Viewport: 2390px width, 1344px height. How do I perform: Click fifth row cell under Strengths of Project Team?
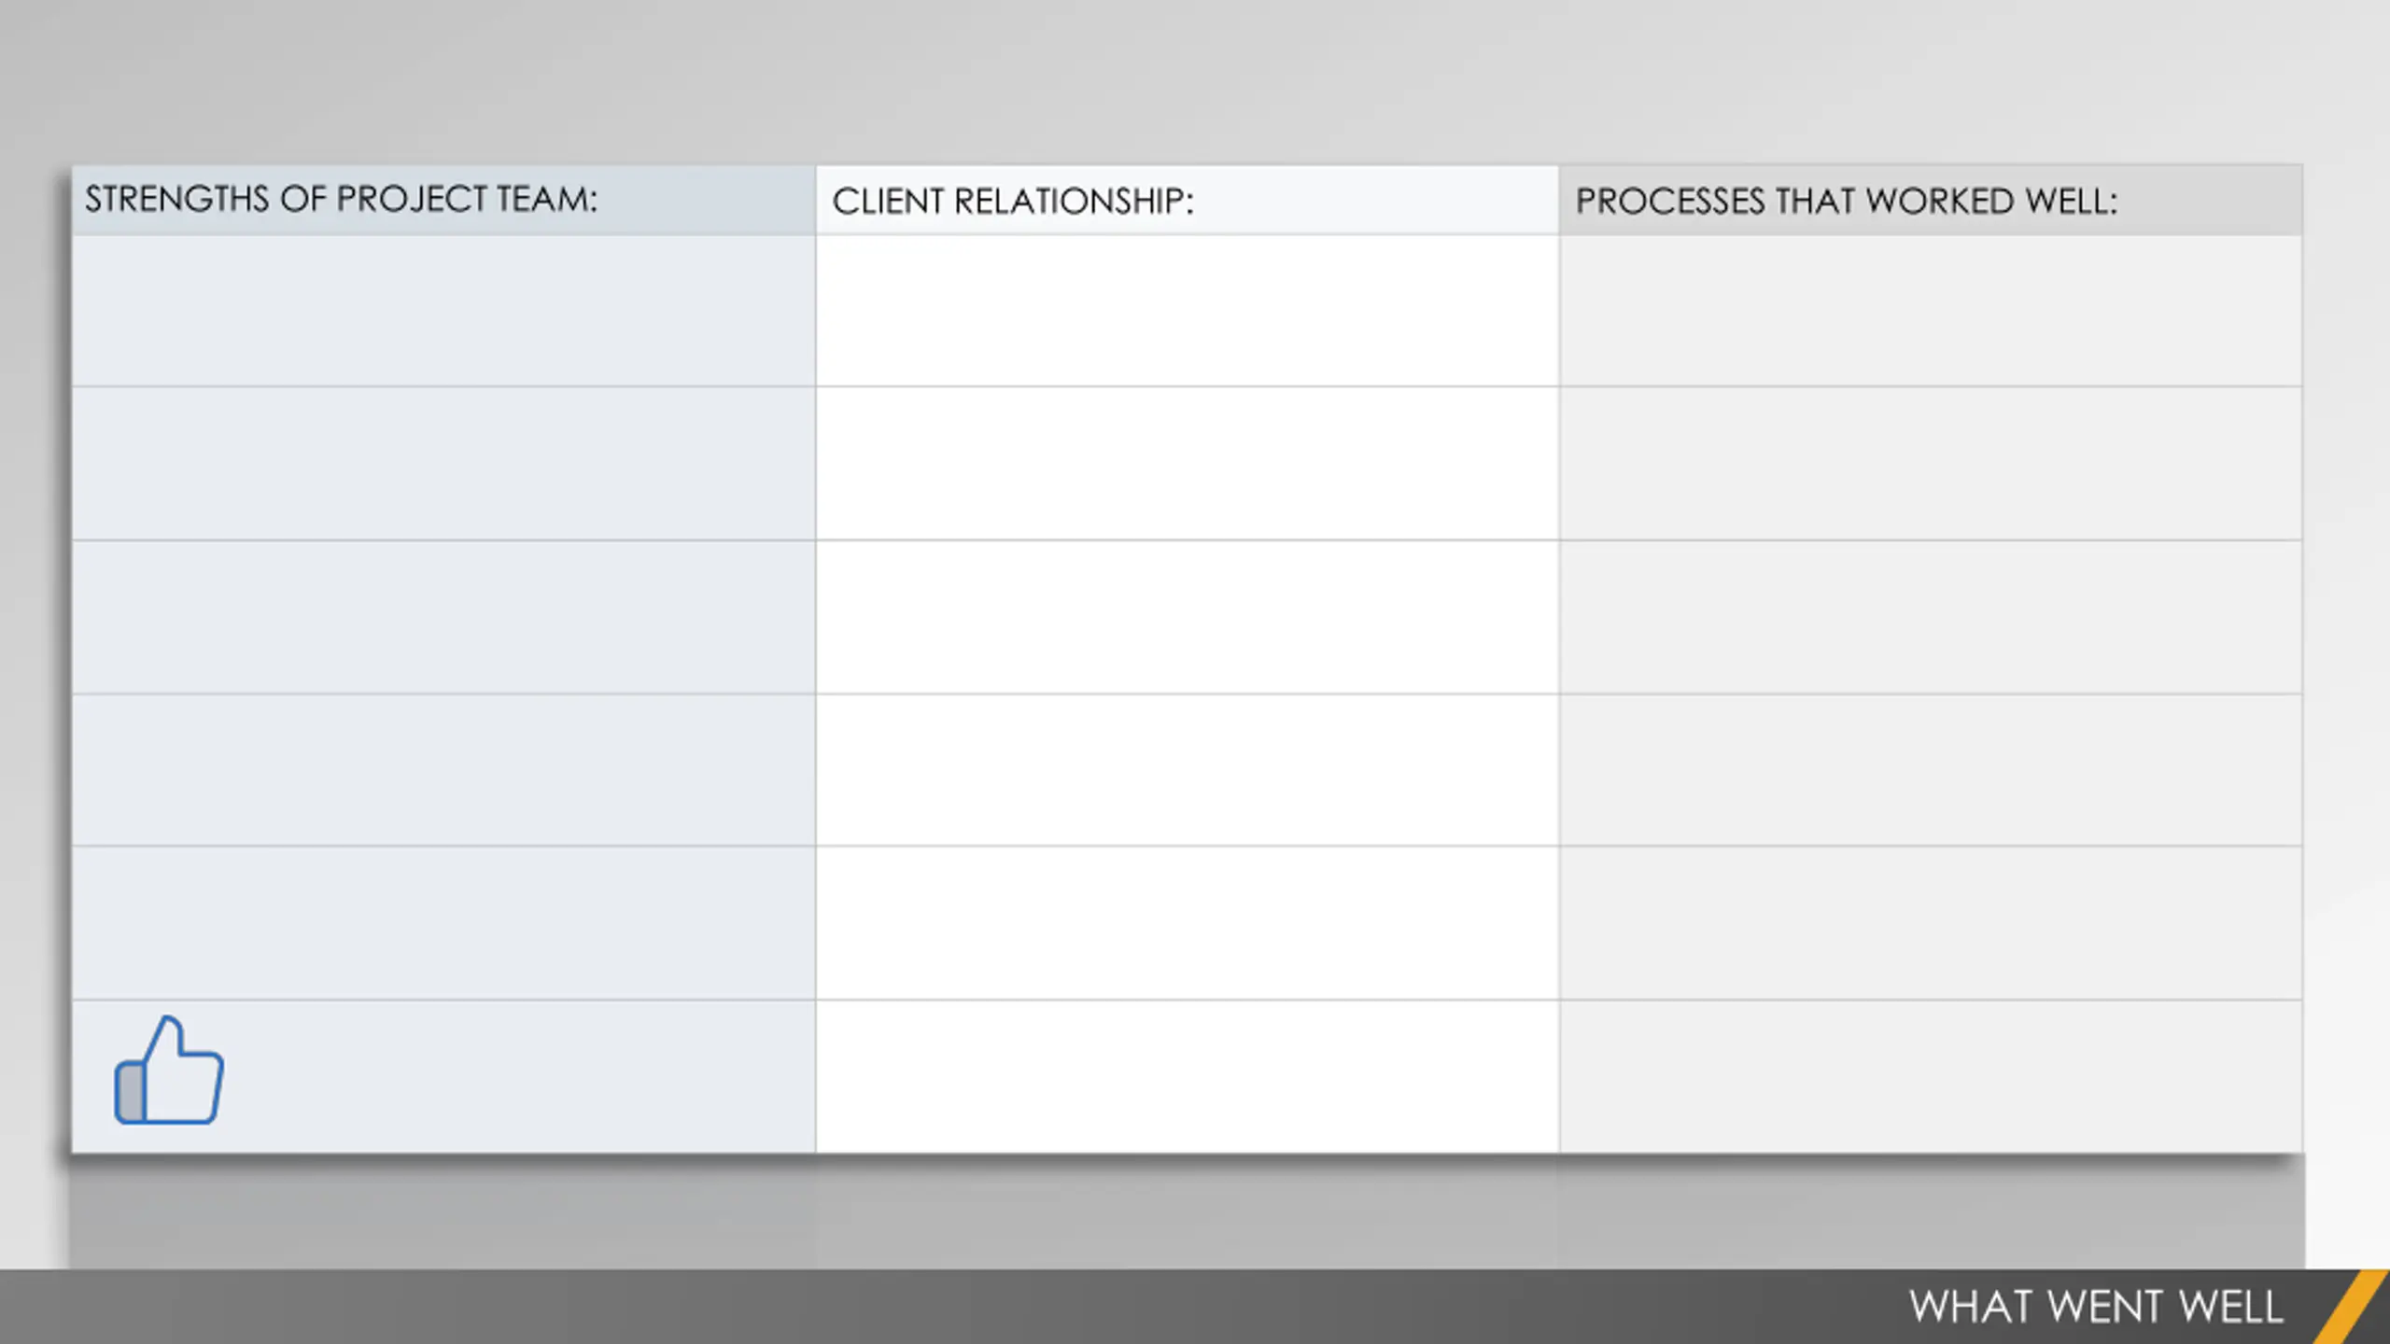point(443,923)
